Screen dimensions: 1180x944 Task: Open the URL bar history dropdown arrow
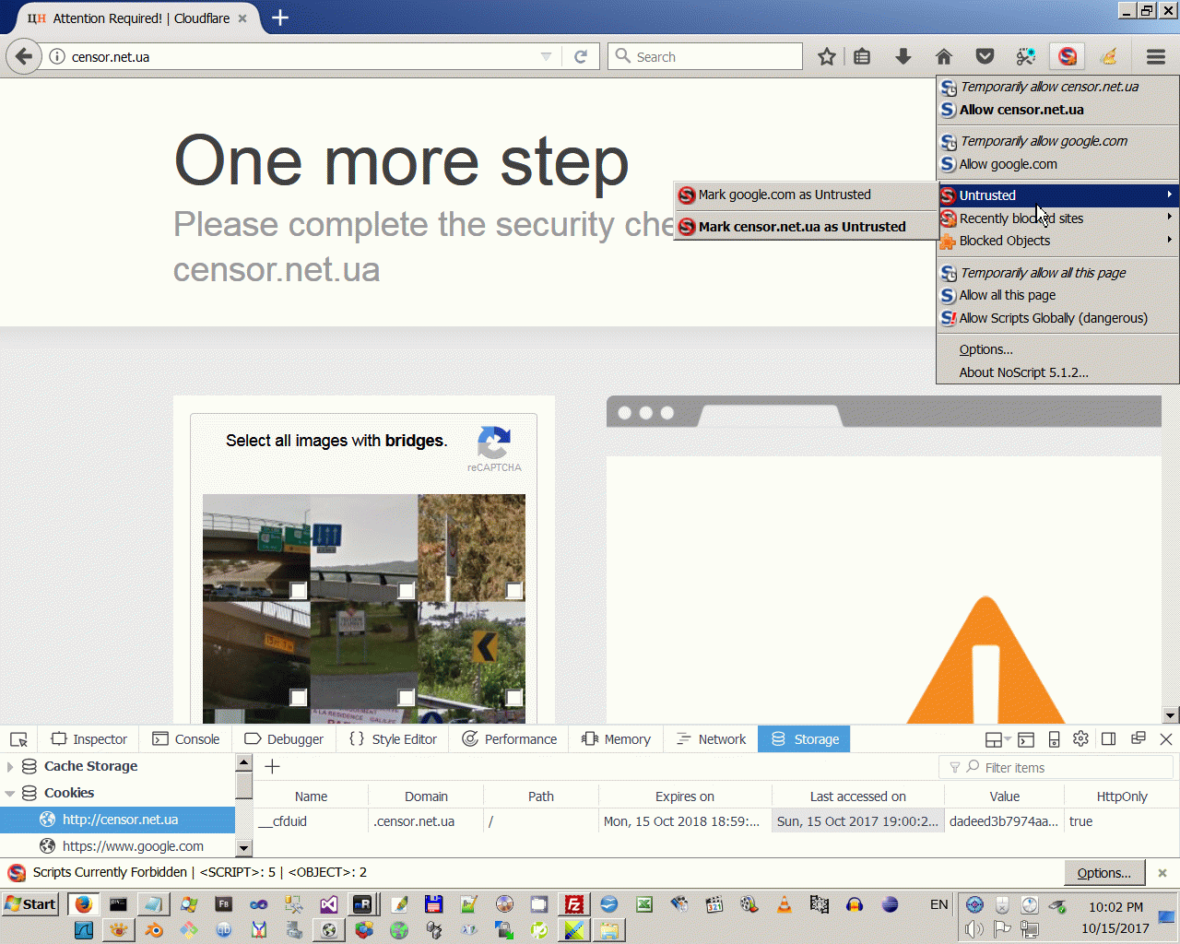[546, 57]
